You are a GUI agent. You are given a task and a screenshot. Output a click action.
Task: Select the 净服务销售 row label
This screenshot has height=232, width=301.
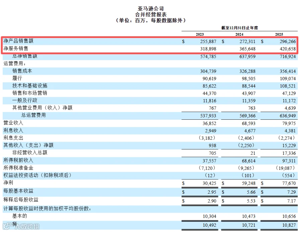(x=16, y=48)
